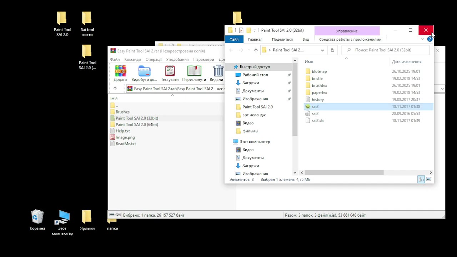Select the sai2 application dated 18.11.2017 01:38

[368, 106]
